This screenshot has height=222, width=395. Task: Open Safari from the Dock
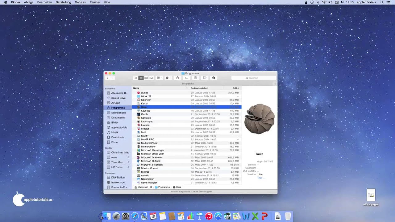click(x=135, y=216)
